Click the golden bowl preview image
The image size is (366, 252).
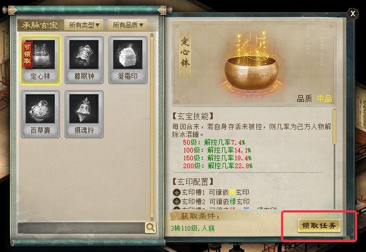click(x=252, y=62)
